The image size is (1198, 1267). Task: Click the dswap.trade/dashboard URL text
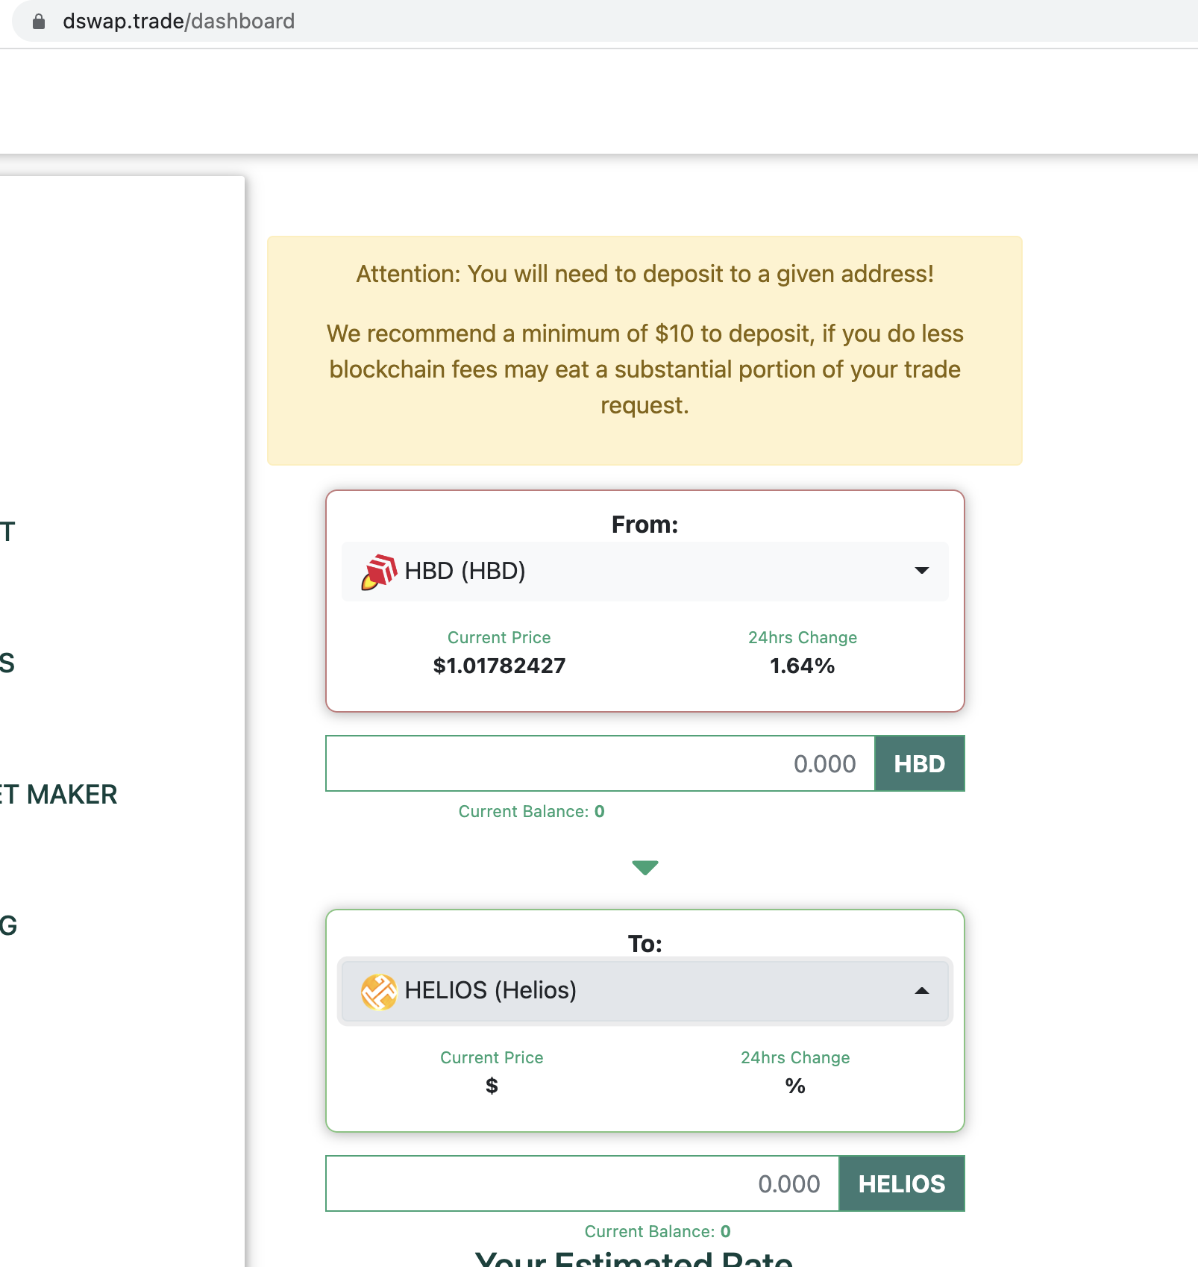179,22
